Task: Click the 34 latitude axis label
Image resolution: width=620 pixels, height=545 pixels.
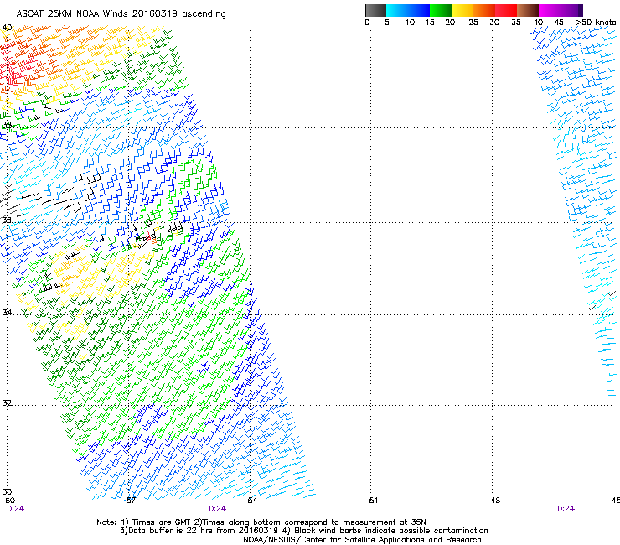Action: (7, 313)
